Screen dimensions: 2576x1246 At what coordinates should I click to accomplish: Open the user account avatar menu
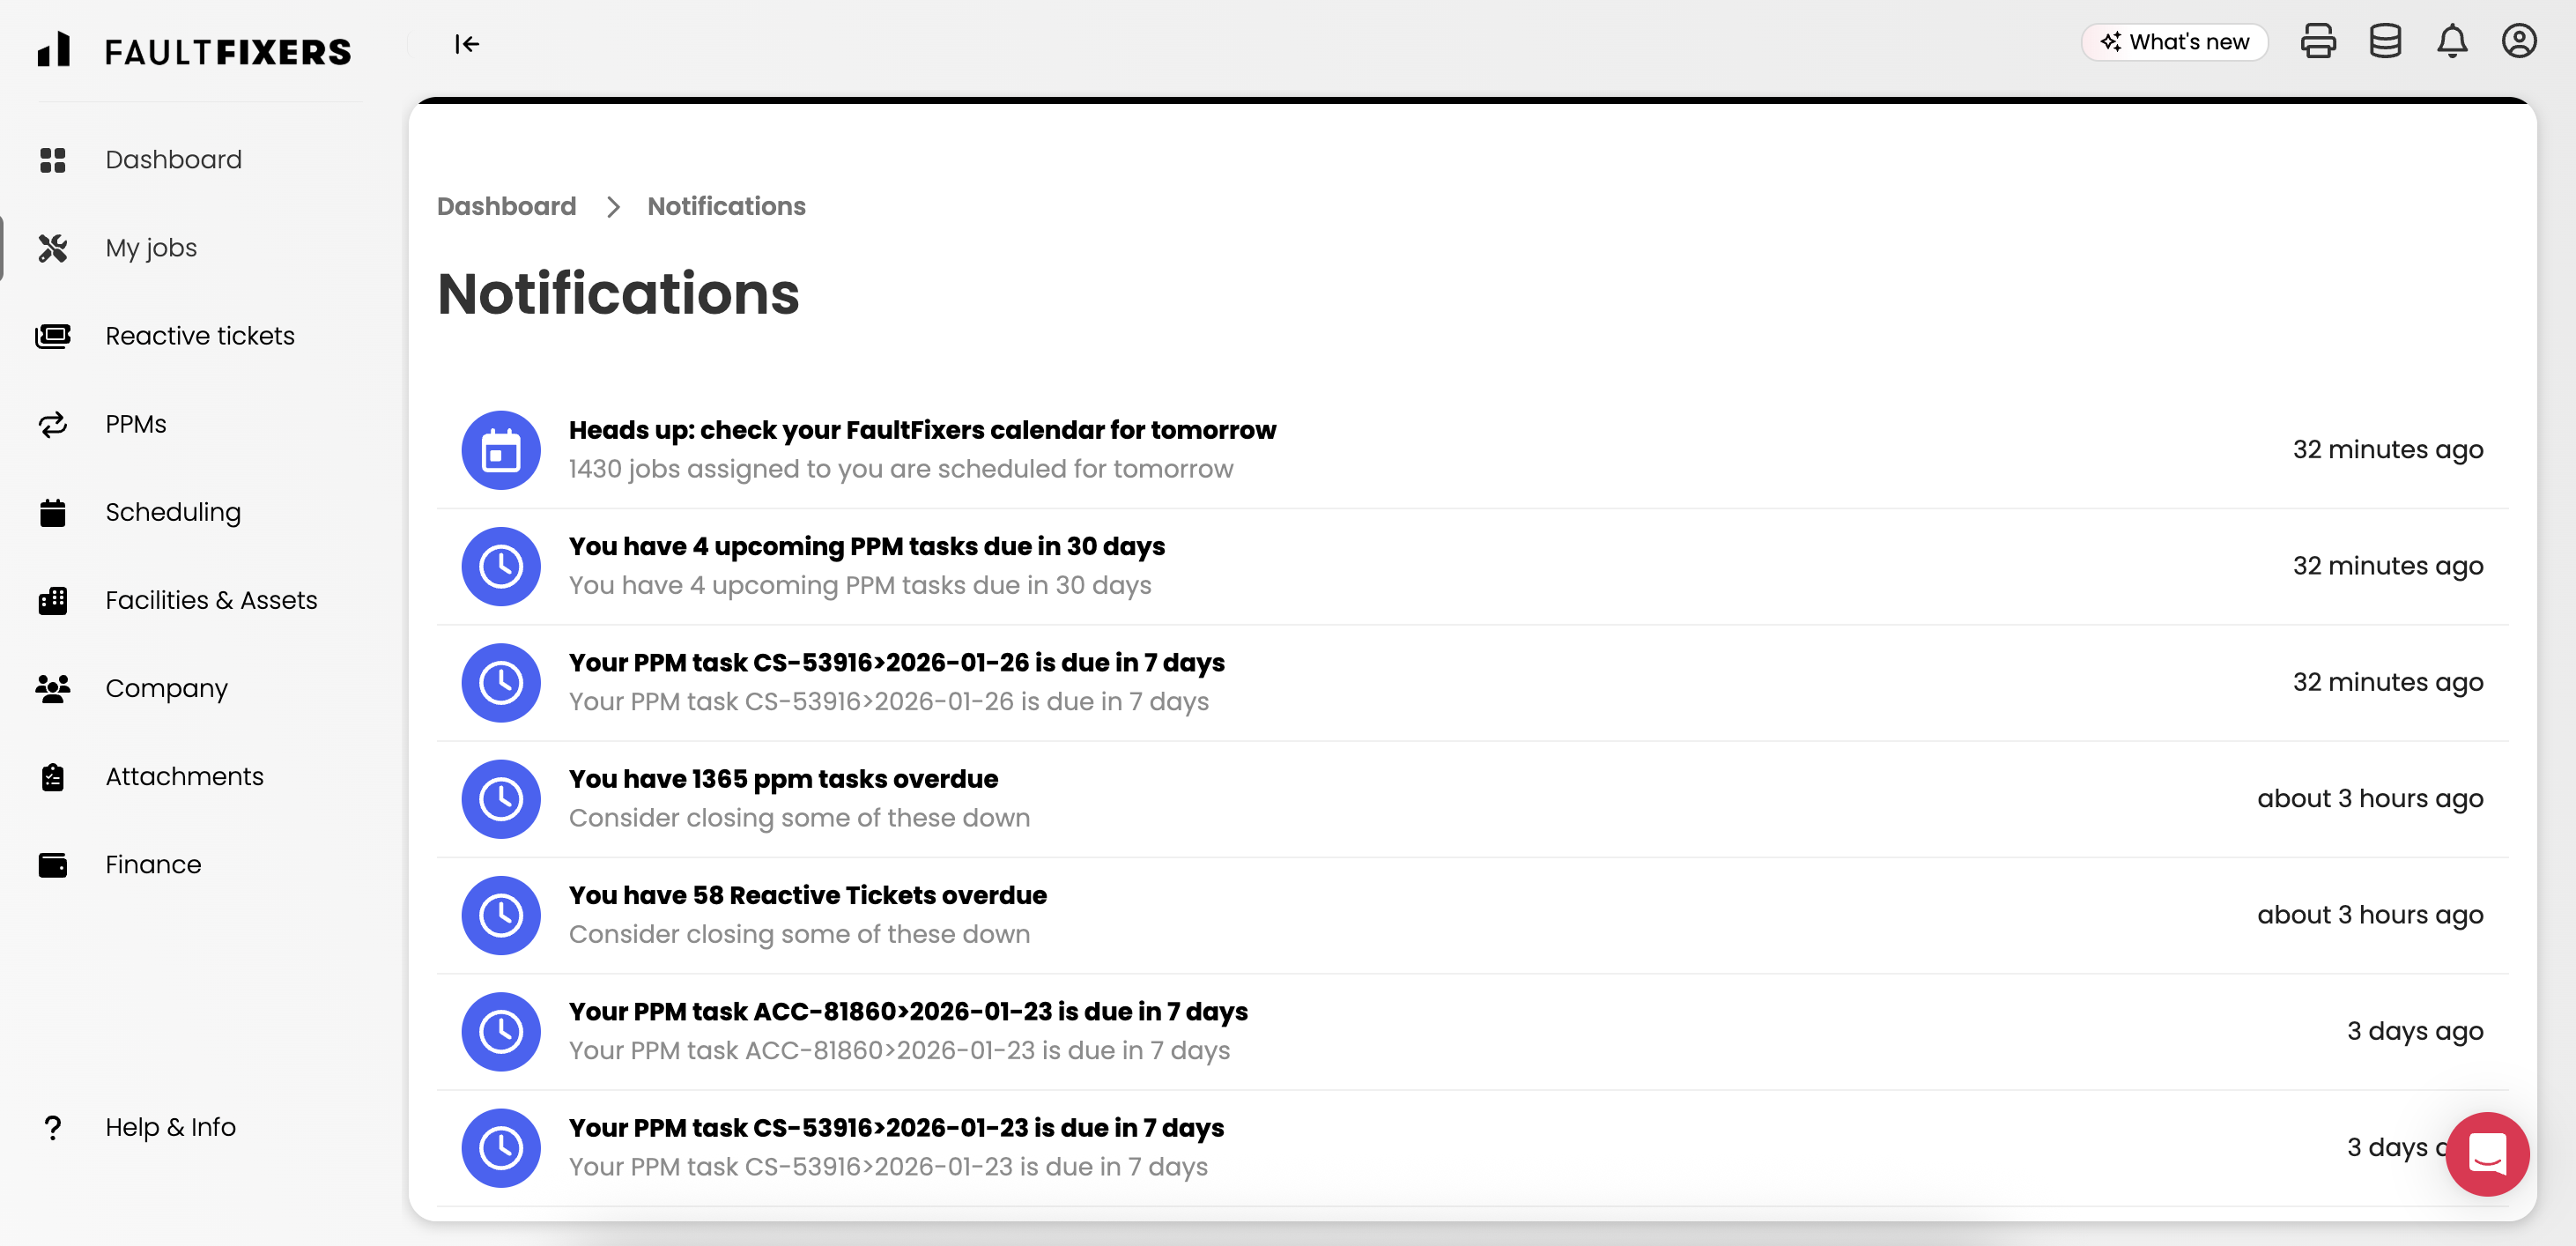pos(2519,41)
